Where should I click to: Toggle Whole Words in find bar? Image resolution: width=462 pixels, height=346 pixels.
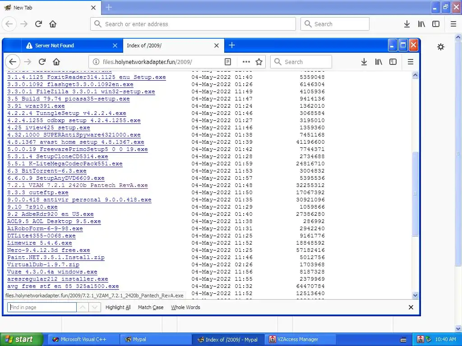point(185,307)
